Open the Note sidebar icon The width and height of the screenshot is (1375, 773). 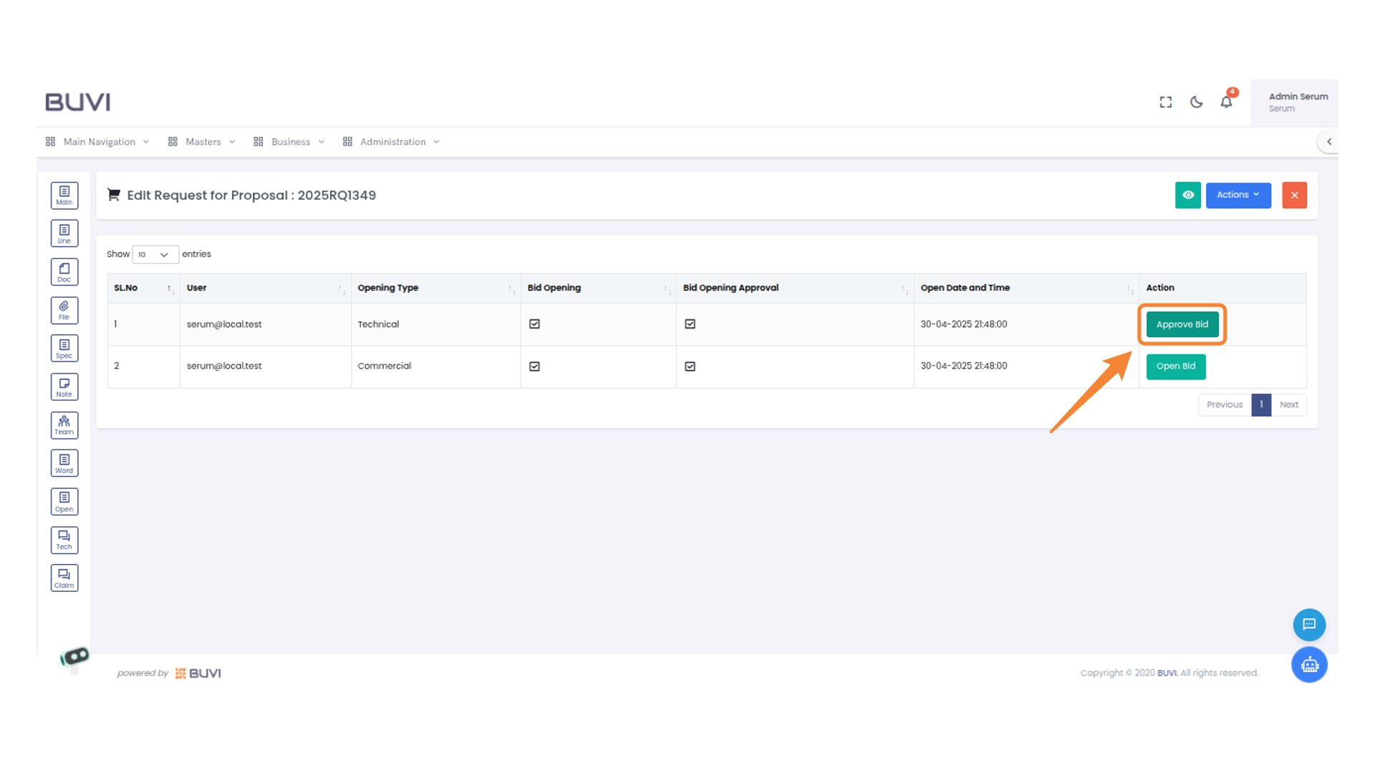coord(64,387)
